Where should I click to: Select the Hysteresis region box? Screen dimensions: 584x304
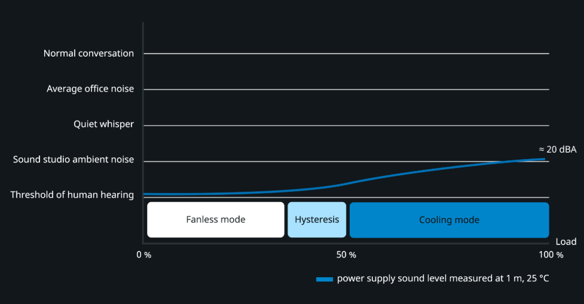click(317, 220)
